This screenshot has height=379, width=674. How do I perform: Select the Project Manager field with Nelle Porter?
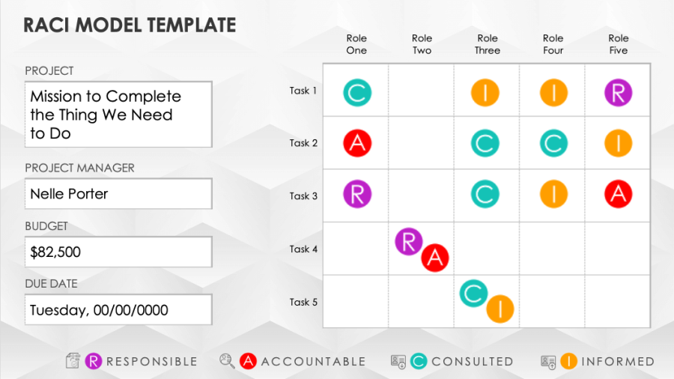118,194
